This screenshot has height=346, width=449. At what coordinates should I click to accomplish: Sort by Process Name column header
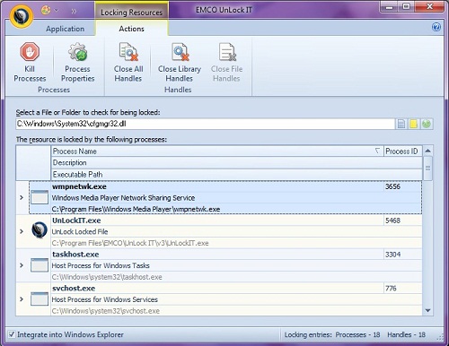(217, 151)
